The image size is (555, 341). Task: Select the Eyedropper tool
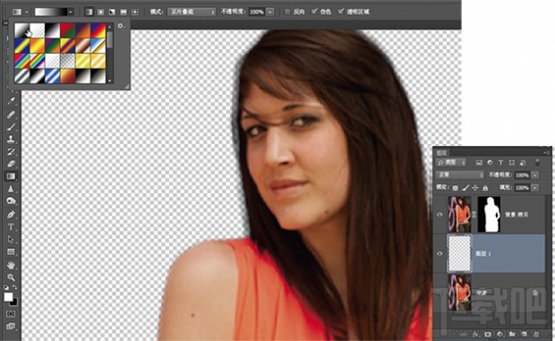coord(11,101)
